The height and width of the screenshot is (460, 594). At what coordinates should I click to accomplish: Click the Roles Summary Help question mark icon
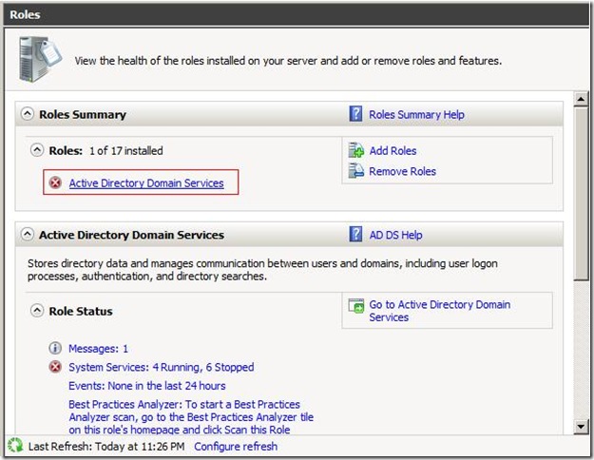coord(355,114)
